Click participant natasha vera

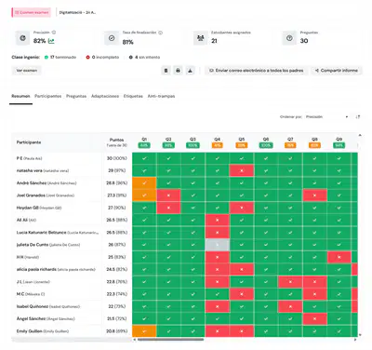coord(43,170)
